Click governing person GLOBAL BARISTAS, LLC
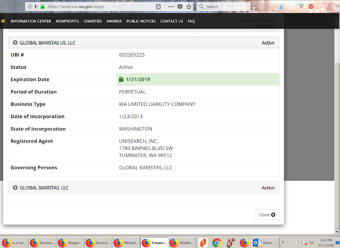The height and width of the screenshot is (248, 340). [x=146, y=167]
